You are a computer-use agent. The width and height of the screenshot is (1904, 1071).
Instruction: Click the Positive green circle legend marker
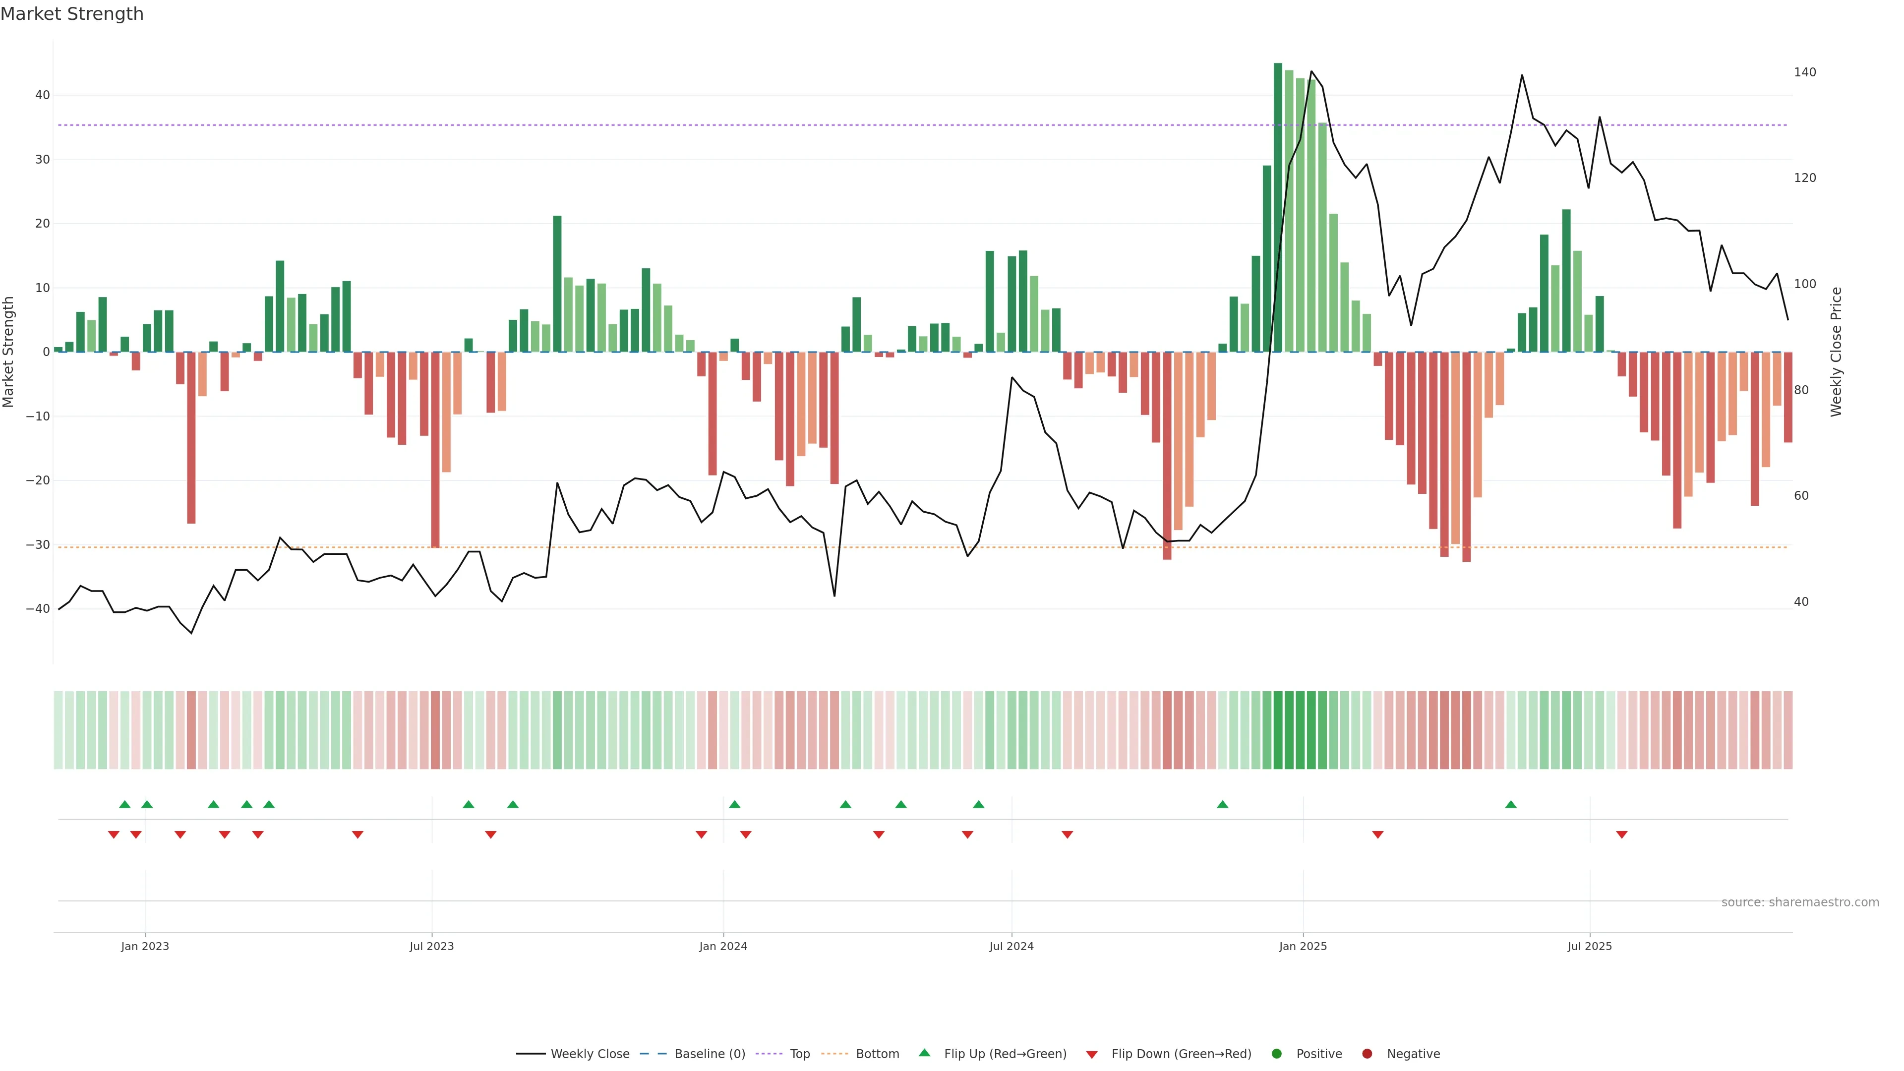[1276, 1054]
